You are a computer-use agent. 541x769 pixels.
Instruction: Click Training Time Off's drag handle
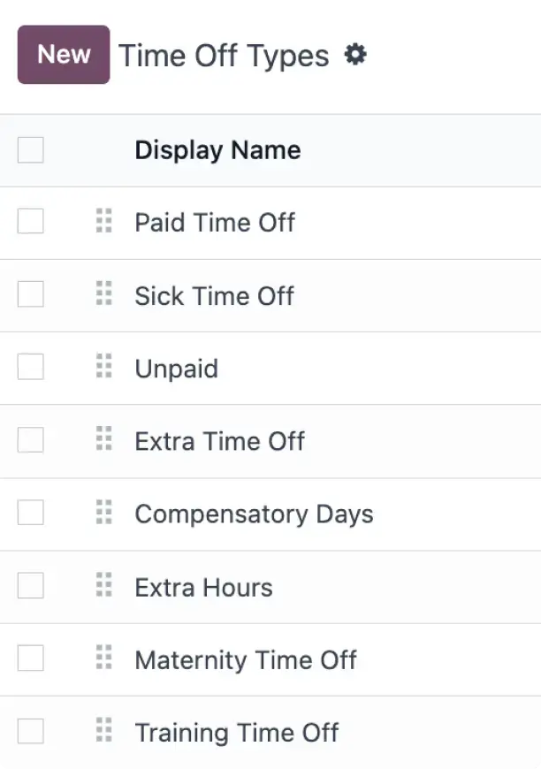[x=104, y=731]
